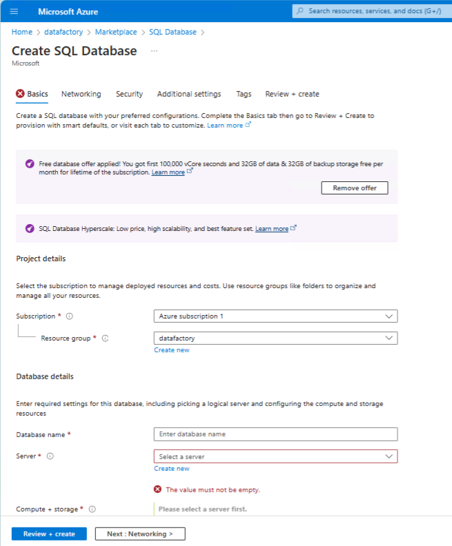Open the ellipsis more options menu

[x=154, y=51]
